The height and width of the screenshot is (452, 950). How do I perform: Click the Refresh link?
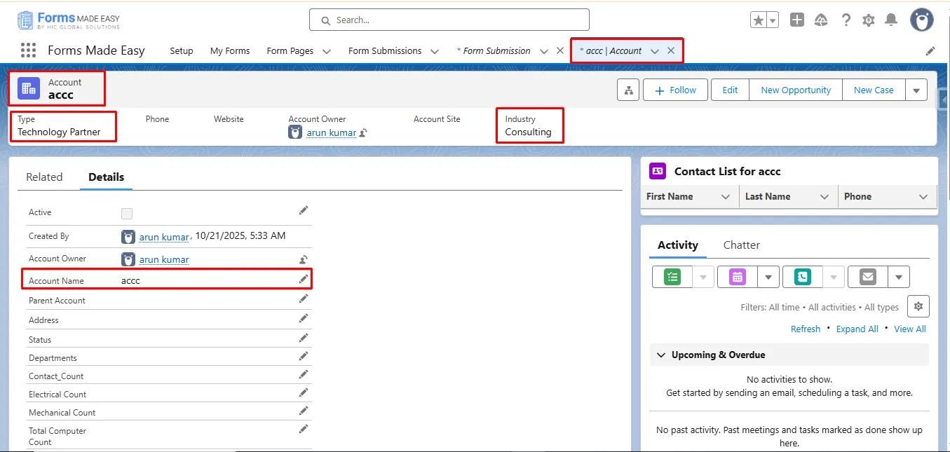[x=806, y=329]
